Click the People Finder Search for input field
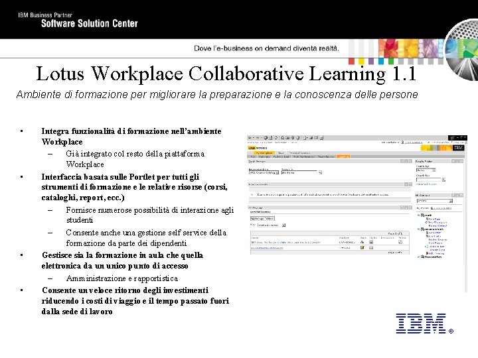Screen dimensions: 478x358 [x=429, y=180]
